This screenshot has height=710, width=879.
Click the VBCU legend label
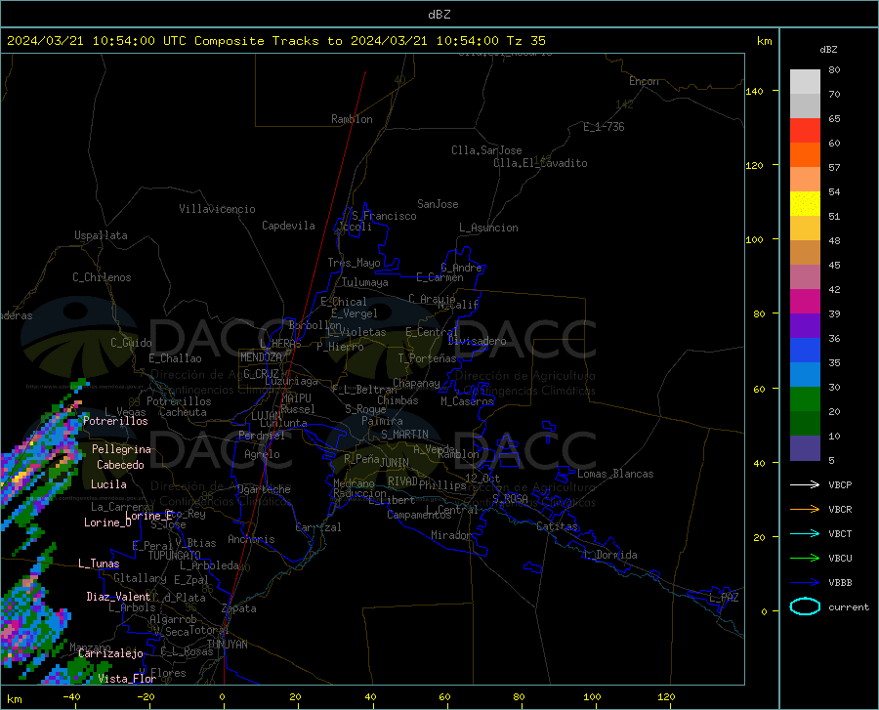840,559
